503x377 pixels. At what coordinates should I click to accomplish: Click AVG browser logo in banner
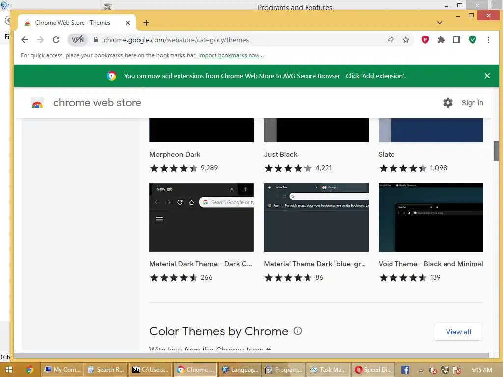(112, 76)
